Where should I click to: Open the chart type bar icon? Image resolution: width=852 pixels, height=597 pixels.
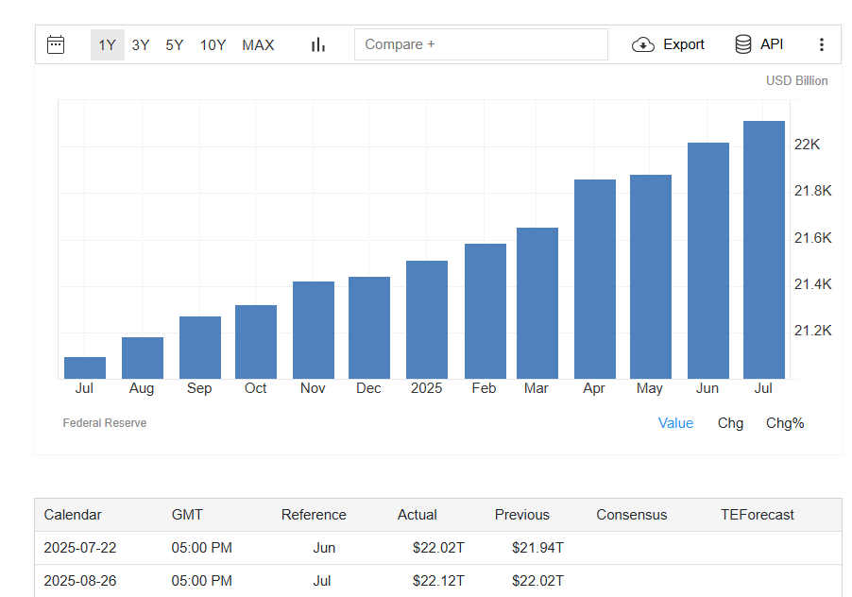318,44
